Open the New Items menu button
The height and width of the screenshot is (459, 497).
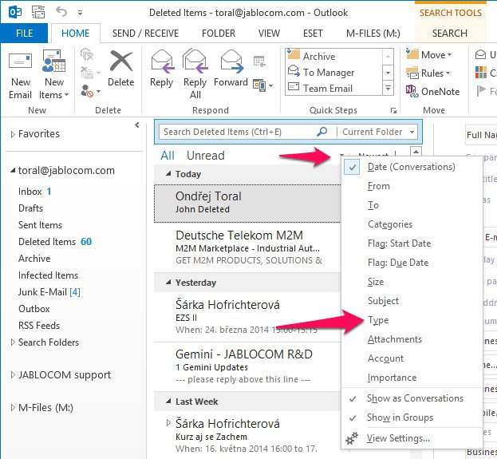(x=54, y=74)
